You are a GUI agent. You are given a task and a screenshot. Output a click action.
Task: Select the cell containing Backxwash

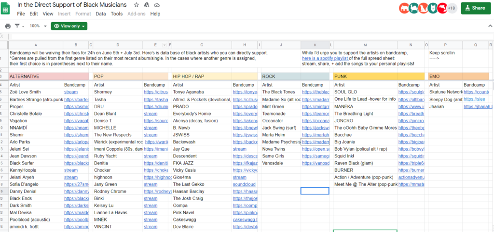click(202, 142)
